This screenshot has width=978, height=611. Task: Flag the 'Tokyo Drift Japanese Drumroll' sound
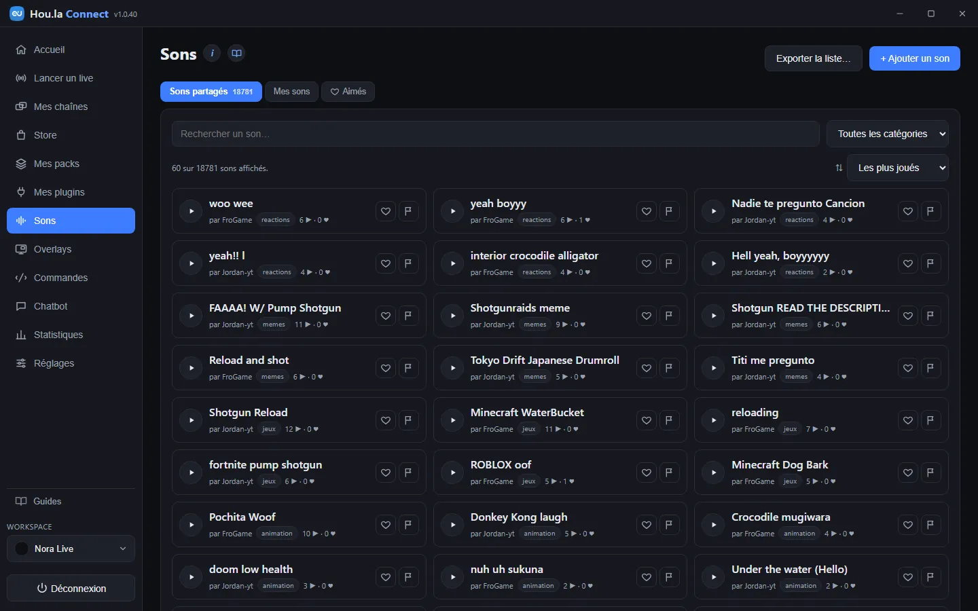[x=669, y=368]
